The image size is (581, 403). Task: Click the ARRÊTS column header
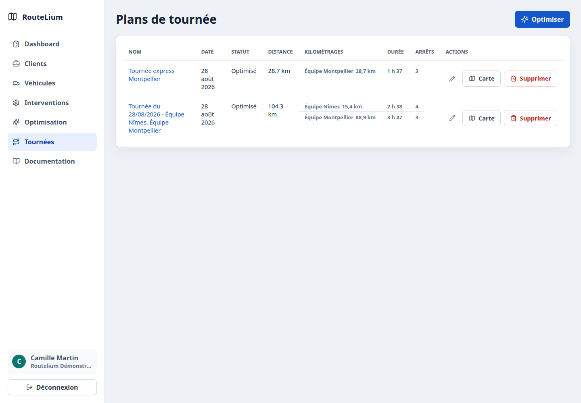(x=424, y=52)
